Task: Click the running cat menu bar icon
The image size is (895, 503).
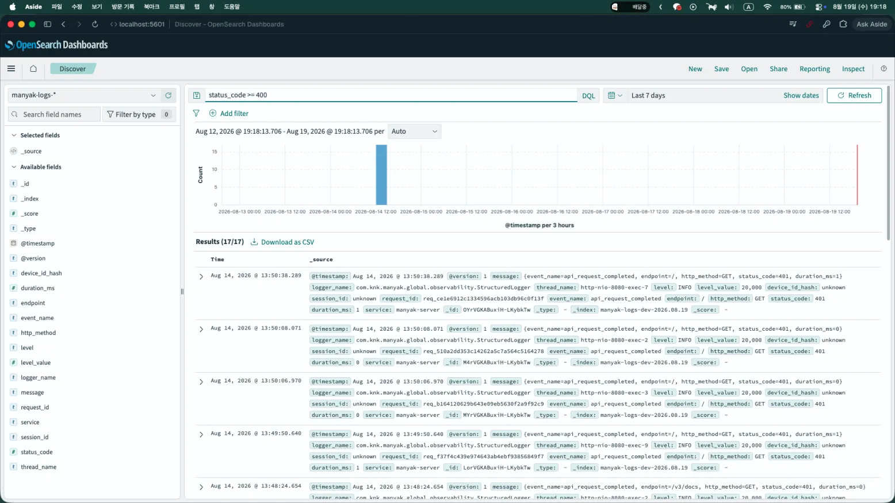Action: tap(712, 7)
